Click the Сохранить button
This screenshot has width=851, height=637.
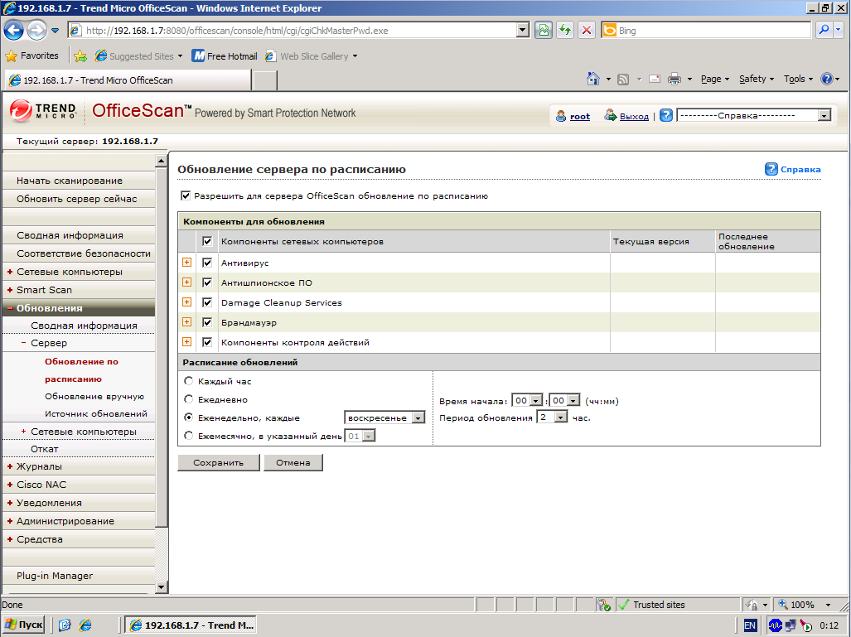coord(219,463)
